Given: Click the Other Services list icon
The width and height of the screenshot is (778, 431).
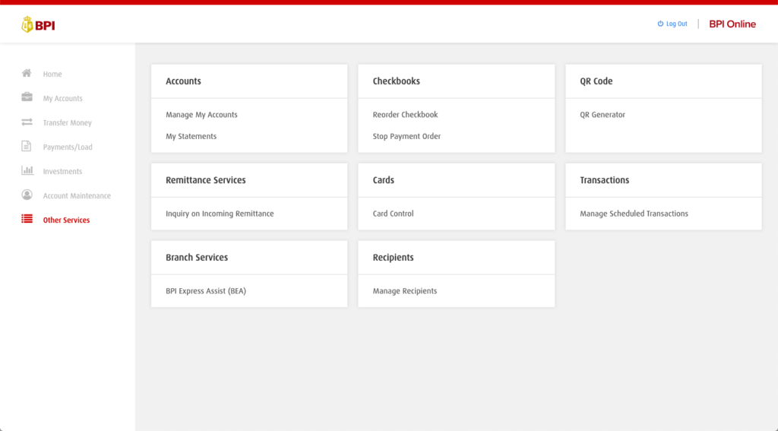Looking at the screenshot, I should (27, 220).
